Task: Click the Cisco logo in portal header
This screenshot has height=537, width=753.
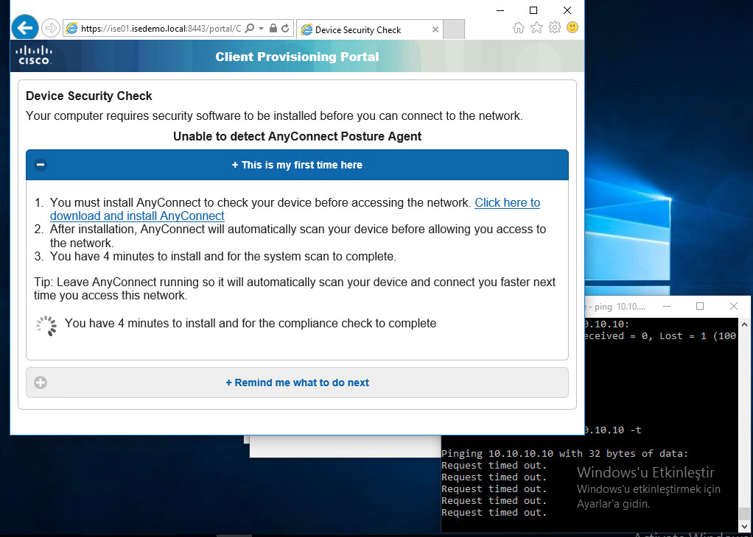Action: 34,55
